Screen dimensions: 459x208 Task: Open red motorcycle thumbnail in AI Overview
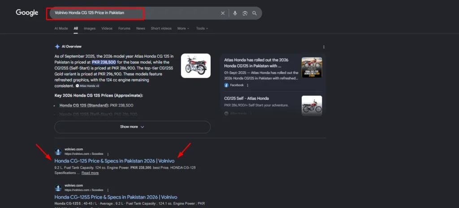[x=195, y=66]
